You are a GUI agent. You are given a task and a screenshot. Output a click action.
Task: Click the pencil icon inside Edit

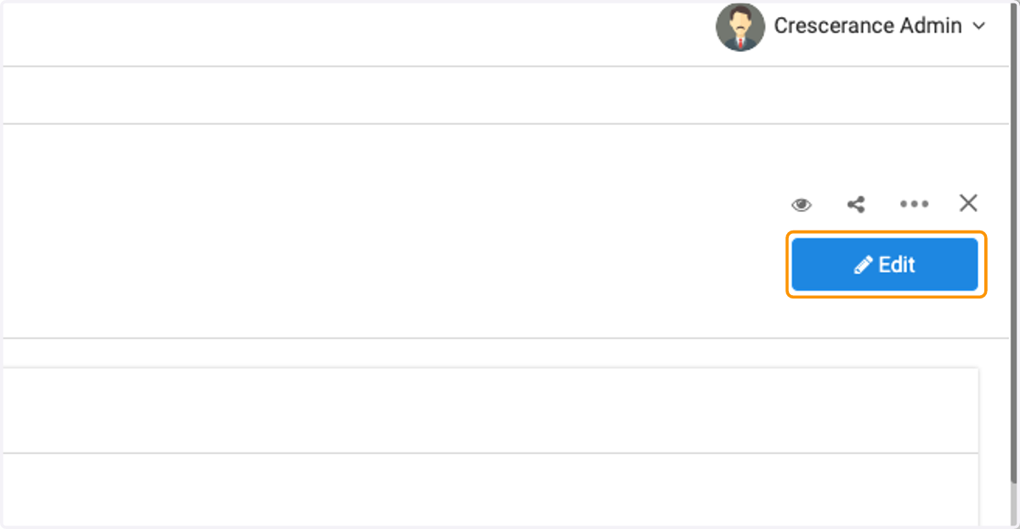point(863,265)
